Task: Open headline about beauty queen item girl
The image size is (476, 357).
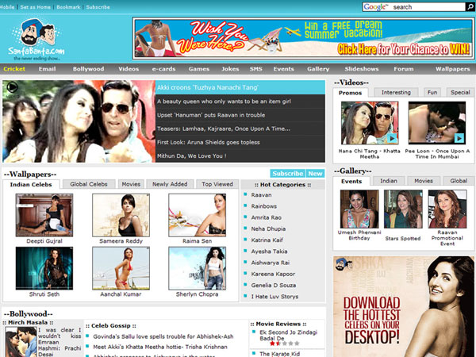Action: [x=240, y=102]
